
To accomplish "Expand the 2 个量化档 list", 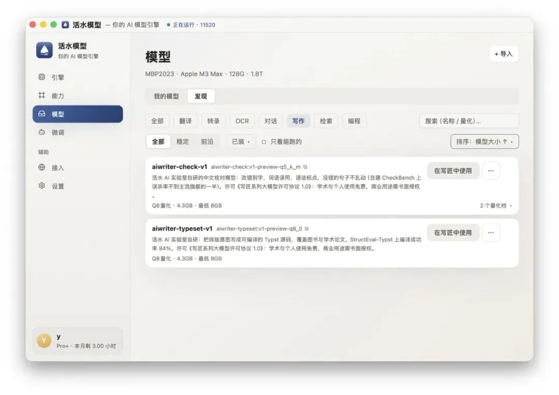I will point(495,206).
